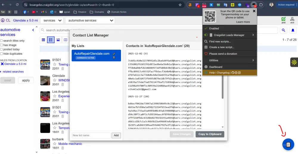Open the 'Mobile mechanic' listing link
The height and width of the screenshot is (154, 298).
(x=70, y=144)
